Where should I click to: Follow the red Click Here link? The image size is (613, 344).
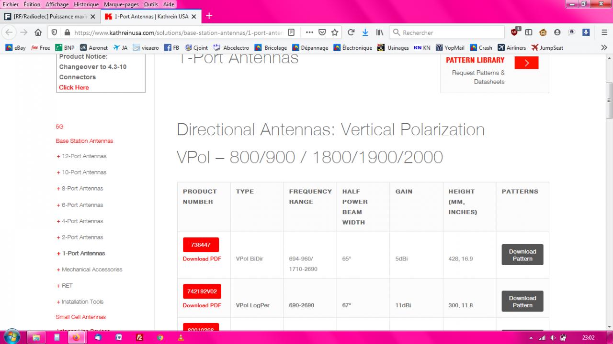tap(74, 87)
